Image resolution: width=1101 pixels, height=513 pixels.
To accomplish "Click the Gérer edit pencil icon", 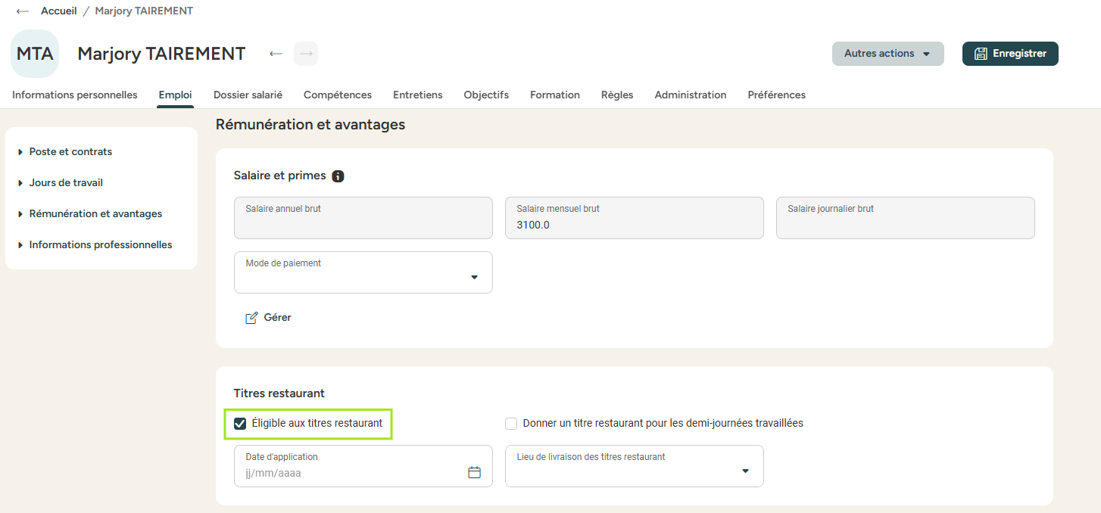I will click(252, 318).
